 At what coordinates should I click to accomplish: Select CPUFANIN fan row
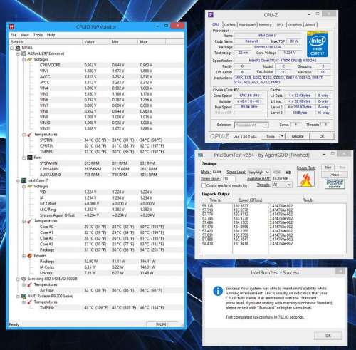96,169
